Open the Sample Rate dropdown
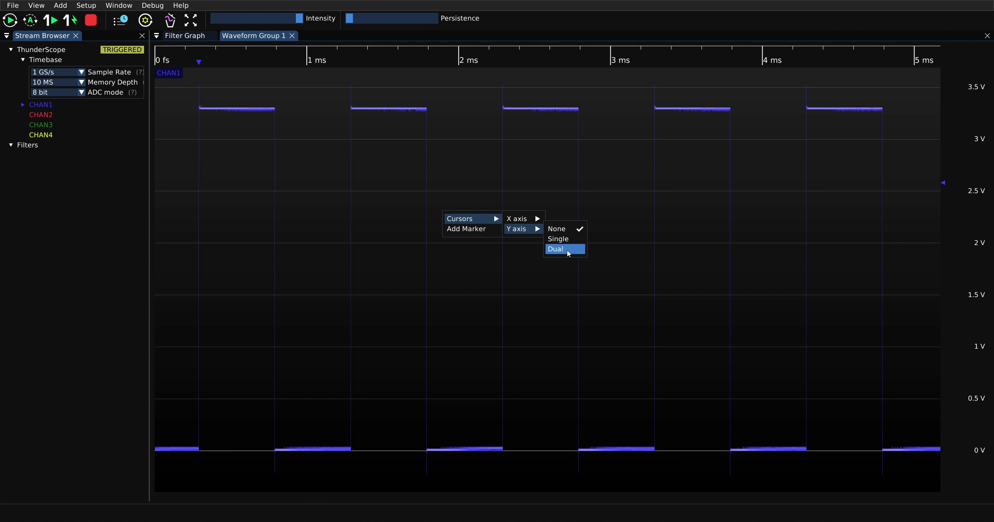This screenshot has height=522, width=994. [58, 72]
